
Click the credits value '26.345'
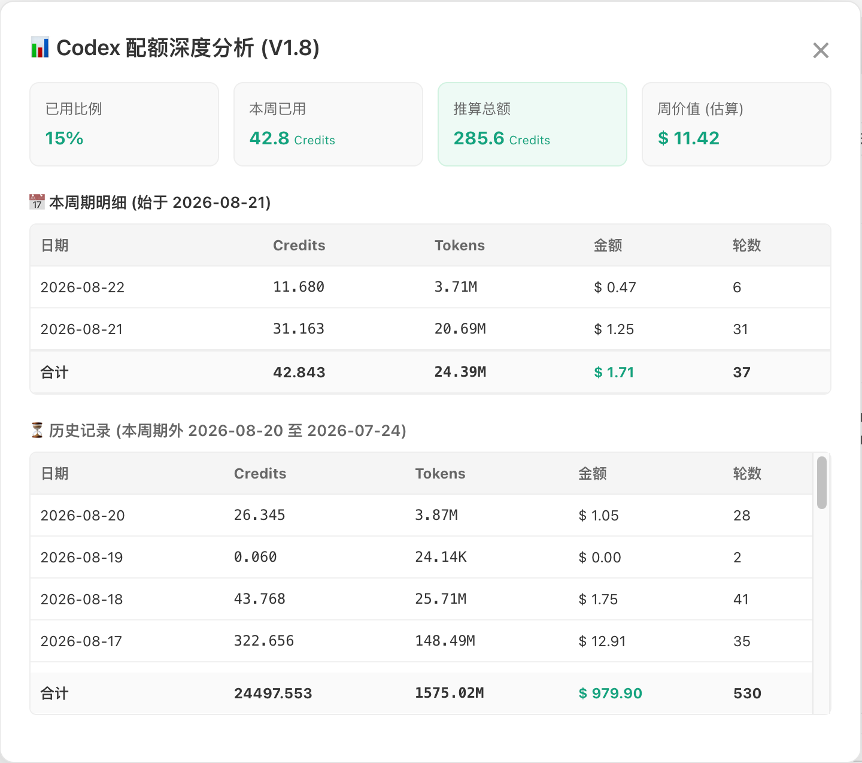(260, 515)
